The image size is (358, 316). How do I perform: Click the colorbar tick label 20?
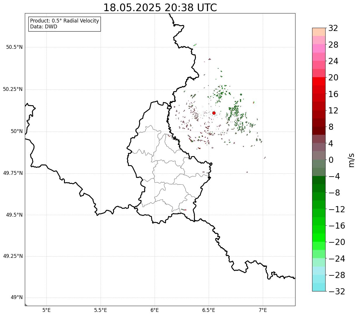[333, 78]
